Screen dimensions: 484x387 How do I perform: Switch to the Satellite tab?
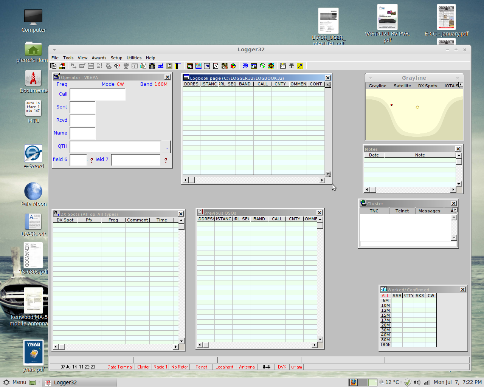(402, 86)
